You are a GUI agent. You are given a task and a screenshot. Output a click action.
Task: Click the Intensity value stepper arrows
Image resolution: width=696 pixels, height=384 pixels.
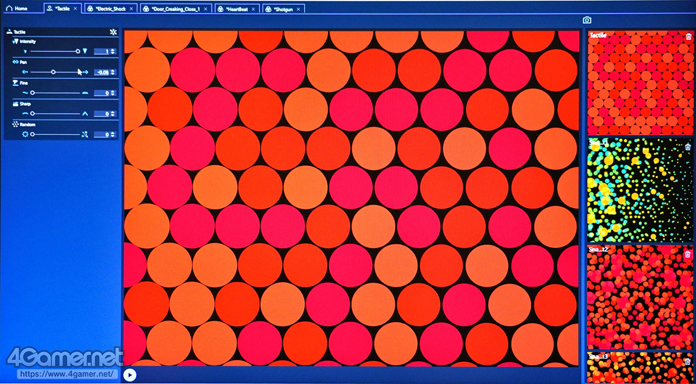(x=113, y=52)
